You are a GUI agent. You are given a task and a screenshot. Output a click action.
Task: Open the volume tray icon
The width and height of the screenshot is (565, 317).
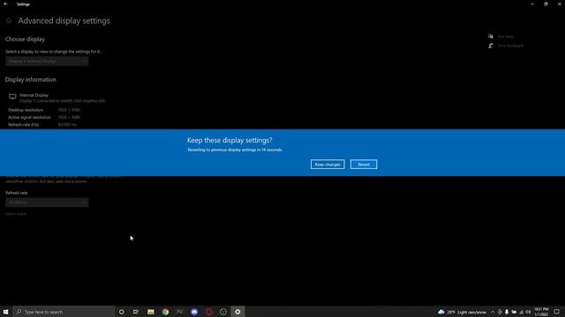click(528, 312)
